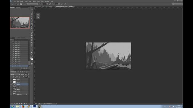
Task: Toggle visibility of the Background layer
Action: 11,94
